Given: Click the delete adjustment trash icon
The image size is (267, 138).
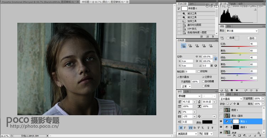Looking at the screenshot, I should [x=256, y=90].
